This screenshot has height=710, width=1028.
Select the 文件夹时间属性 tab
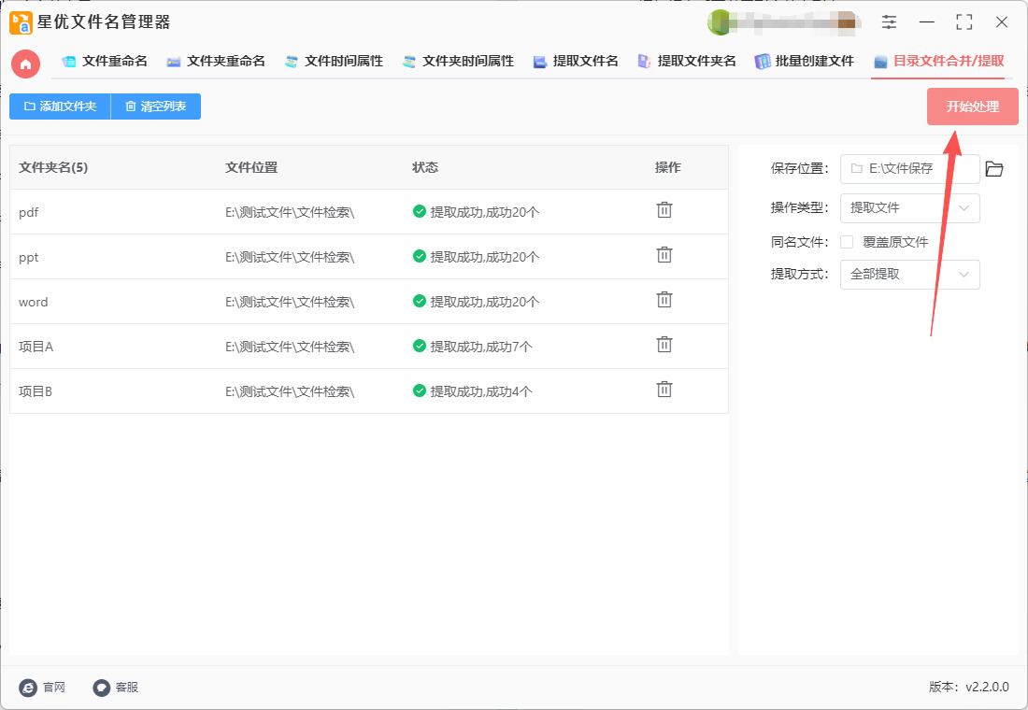(x=458, y=62)
